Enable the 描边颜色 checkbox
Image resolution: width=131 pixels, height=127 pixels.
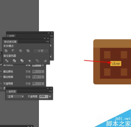[1, 72]
